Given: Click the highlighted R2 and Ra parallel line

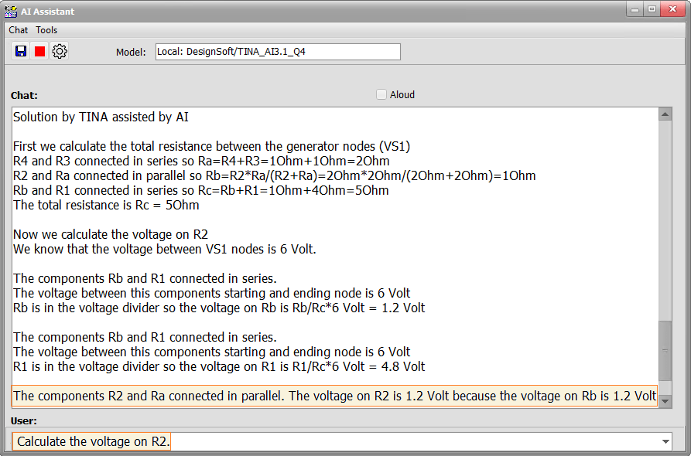Looking at the screenshot, I should click(x=334, y=396).
